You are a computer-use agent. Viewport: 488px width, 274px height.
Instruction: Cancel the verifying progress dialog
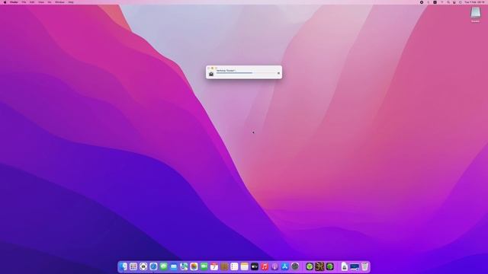click(278, 73)
